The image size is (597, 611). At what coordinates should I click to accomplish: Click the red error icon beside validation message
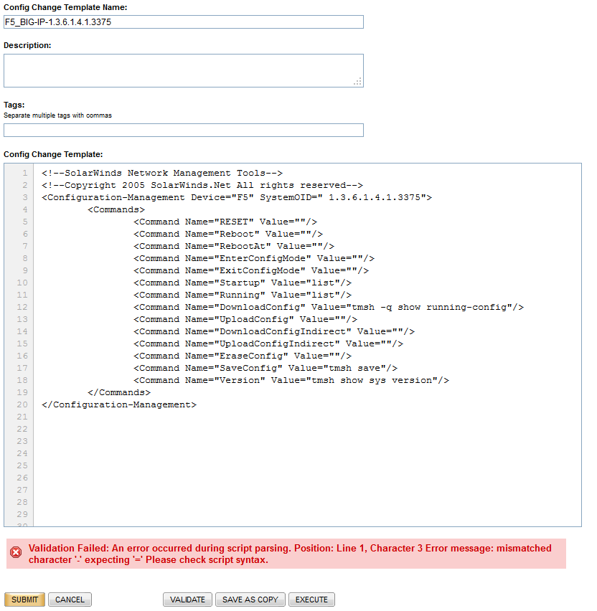[17, 551]
